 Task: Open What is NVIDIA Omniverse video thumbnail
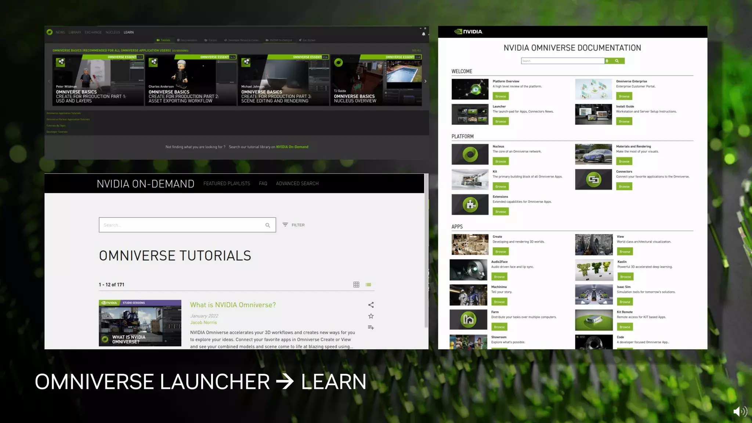140,323
